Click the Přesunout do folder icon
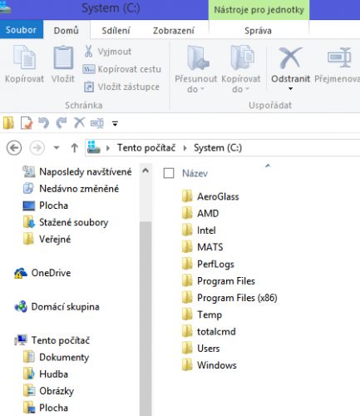360x416 pixels. point(197,57)
